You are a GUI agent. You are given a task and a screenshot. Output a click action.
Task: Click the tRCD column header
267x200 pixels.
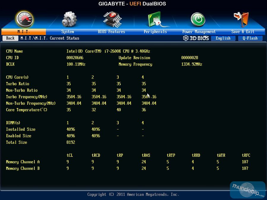[96, 155]
